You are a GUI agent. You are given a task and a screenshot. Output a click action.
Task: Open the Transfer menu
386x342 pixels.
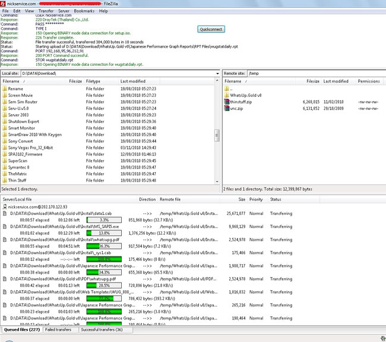pos(46,11)
